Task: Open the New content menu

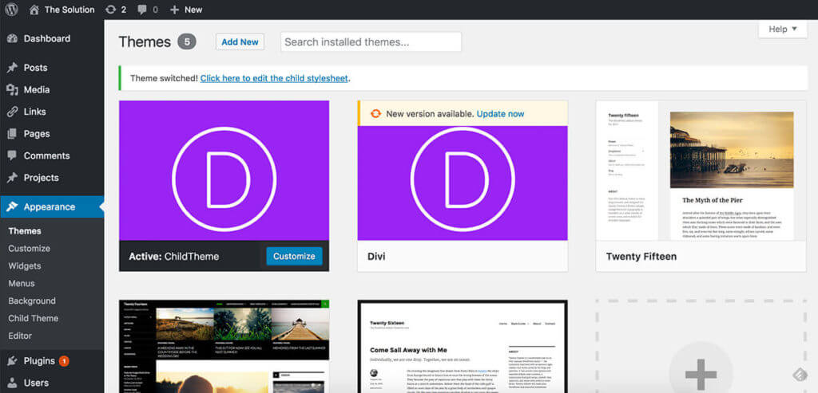Action: coord(186,10)
